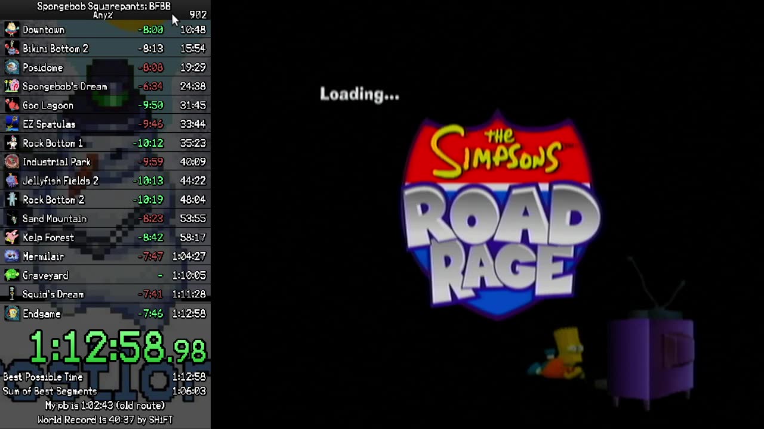Click the Bikini Bottom 2 split icon
Image resolution: width=764 pixels, height=429 pixels.
(12, 48)
